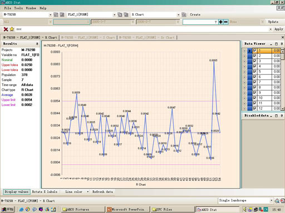Toggle the Display values button
Screen dimensions: 285x213
(16, 192)
